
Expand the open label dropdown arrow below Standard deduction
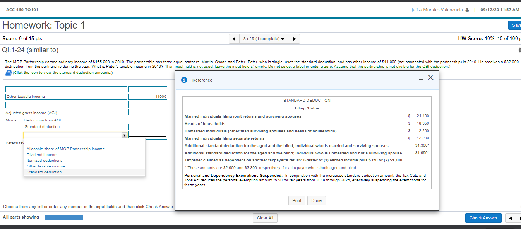click(124, 135)
